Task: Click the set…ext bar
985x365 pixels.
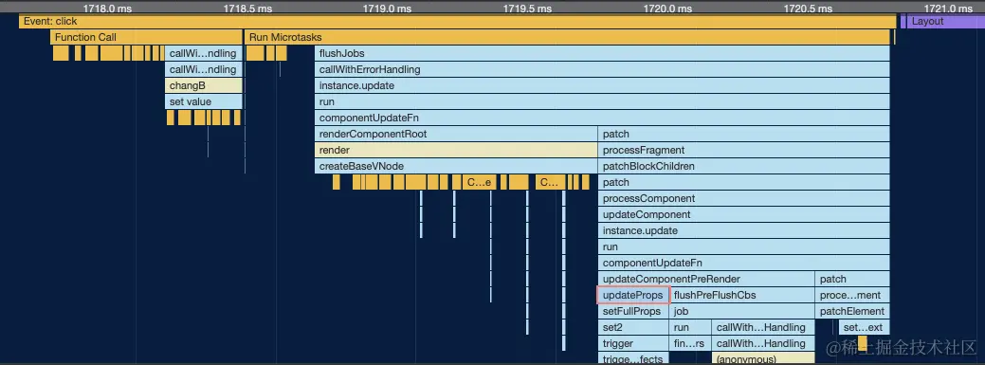Action: pyautogui.click(x=864, y=328)
